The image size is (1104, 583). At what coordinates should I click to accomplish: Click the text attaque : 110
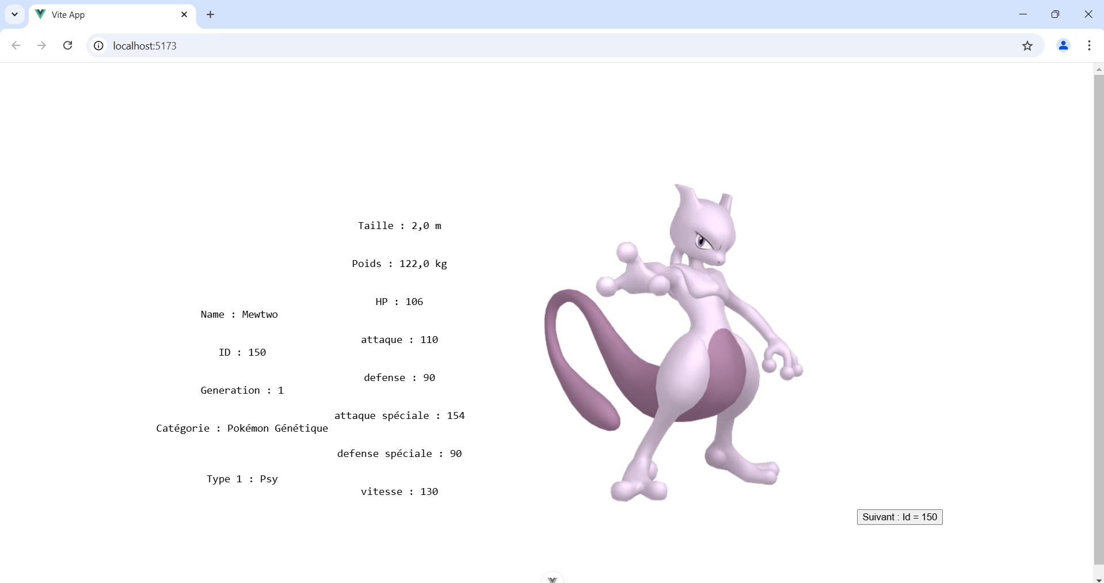(399, 340)
